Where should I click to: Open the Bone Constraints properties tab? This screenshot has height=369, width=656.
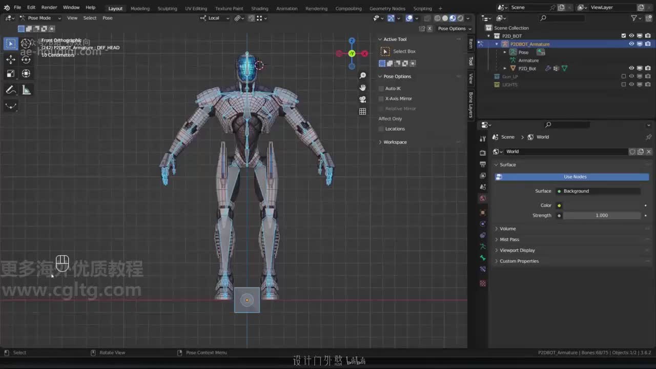pyautogui.click(x=483, y=269)
